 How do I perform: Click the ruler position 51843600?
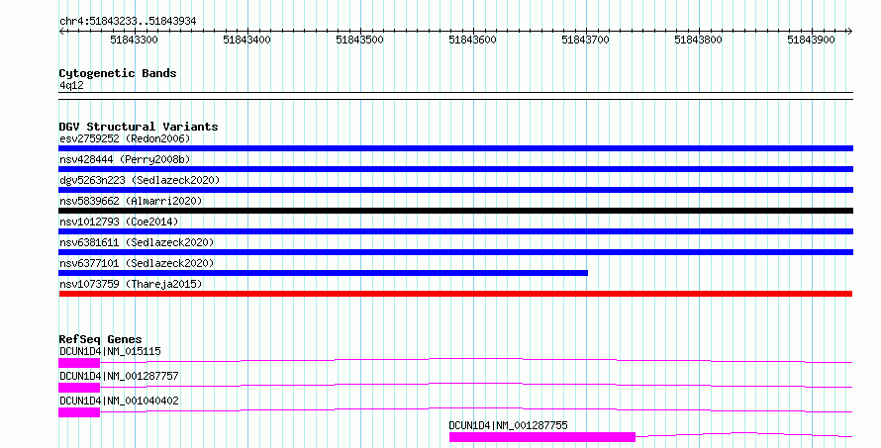[x=472, y=40]
